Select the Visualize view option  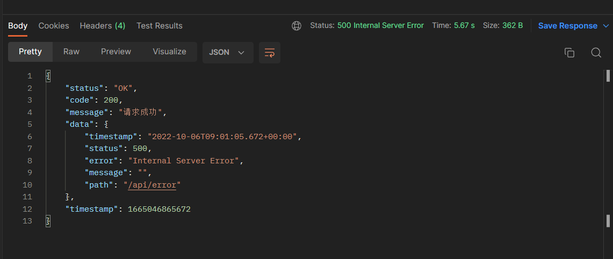point(169,52)
